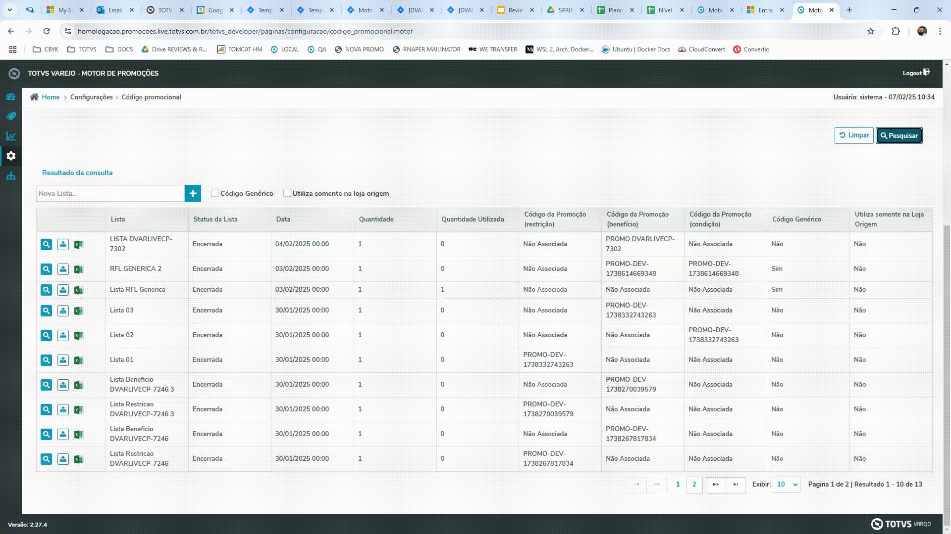Open the browser tab search dropdown arrow

9,10
